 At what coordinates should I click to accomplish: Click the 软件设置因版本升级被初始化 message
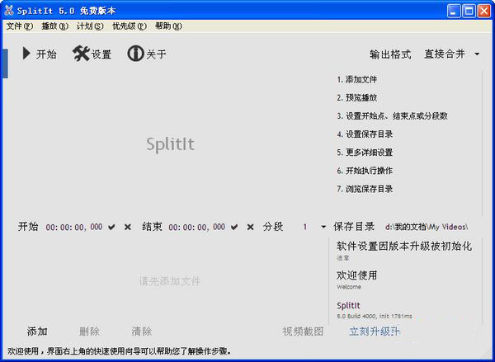tap(404, 247)
